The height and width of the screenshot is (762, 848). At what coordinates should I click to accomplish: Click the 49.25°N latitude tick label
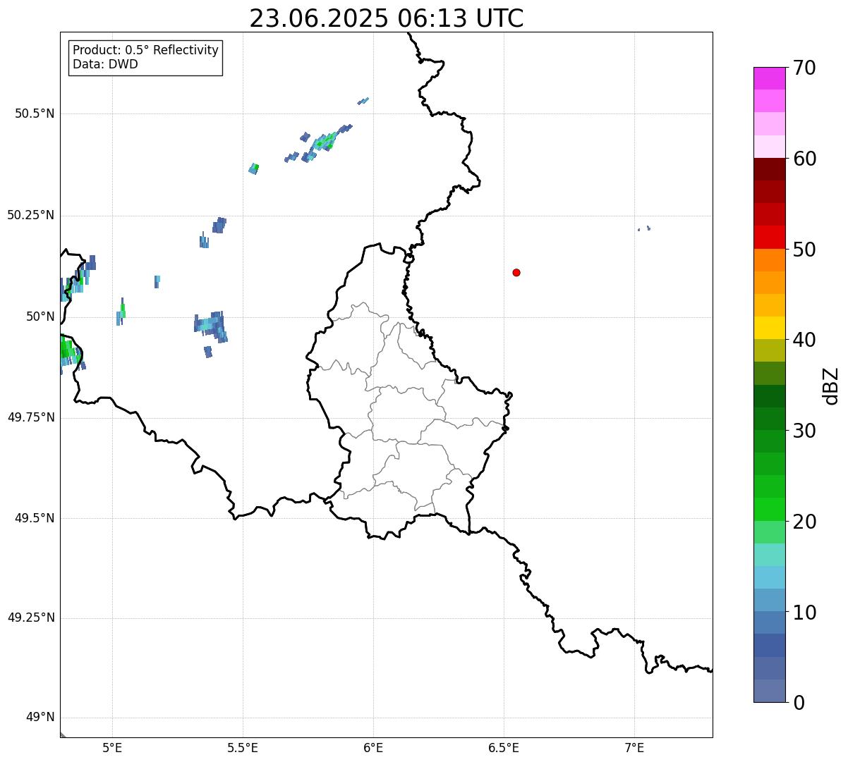(x=31, y=617)
